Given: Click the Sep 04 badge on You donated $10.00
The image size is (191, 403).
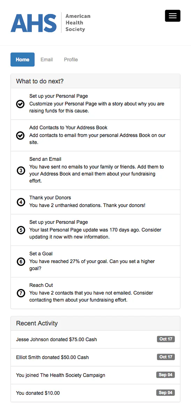Looking at the screenshot, I should (x=166, y=393).
